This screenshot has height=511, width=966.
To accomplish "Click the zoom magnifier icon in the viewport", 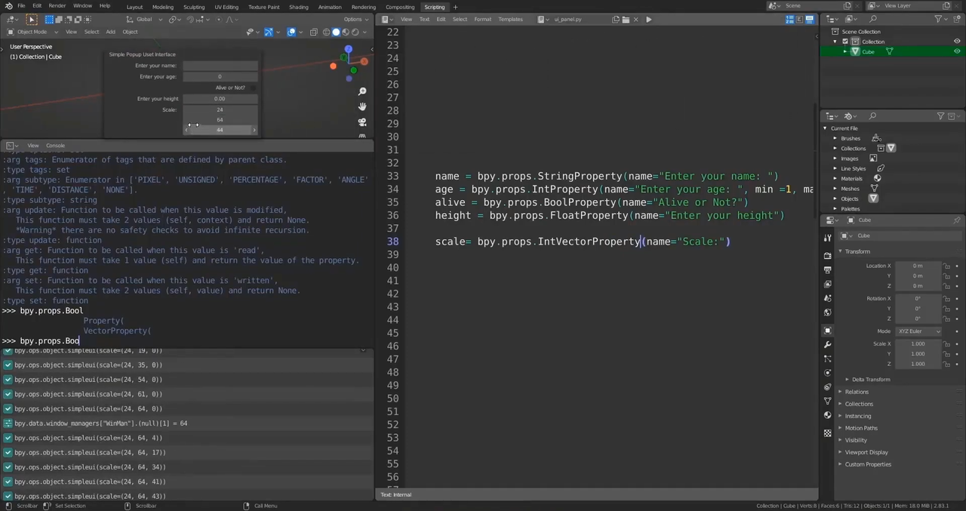I will (362, 91).
